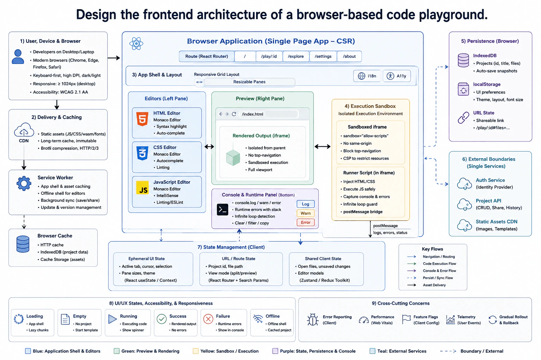Click the Loading spinner state icon
541x360 pixels.
pos(19,319)
